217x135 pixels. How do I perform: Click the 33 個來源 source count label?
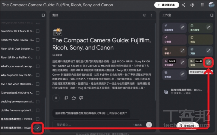pyautogui.click(x=57, y=55)
